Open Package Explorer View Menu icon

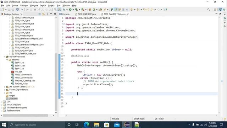pos(47,14)
